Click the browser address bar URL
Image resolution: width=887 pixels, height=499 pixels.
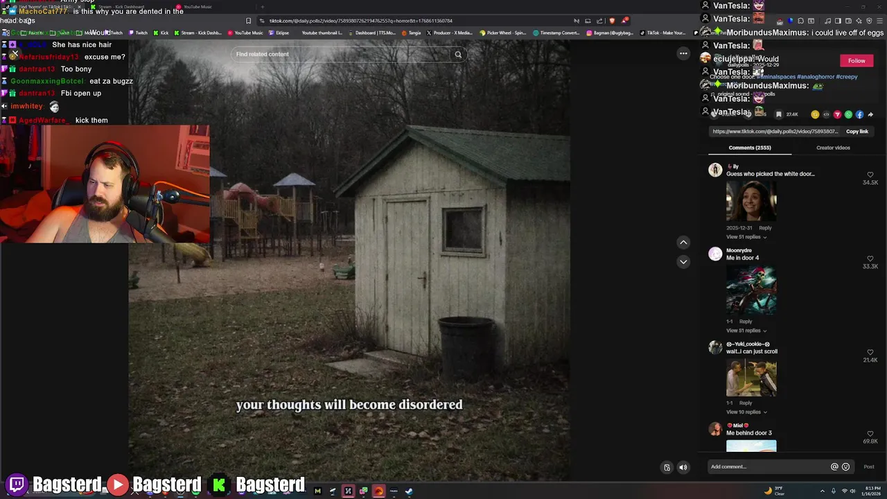[360, 21]
